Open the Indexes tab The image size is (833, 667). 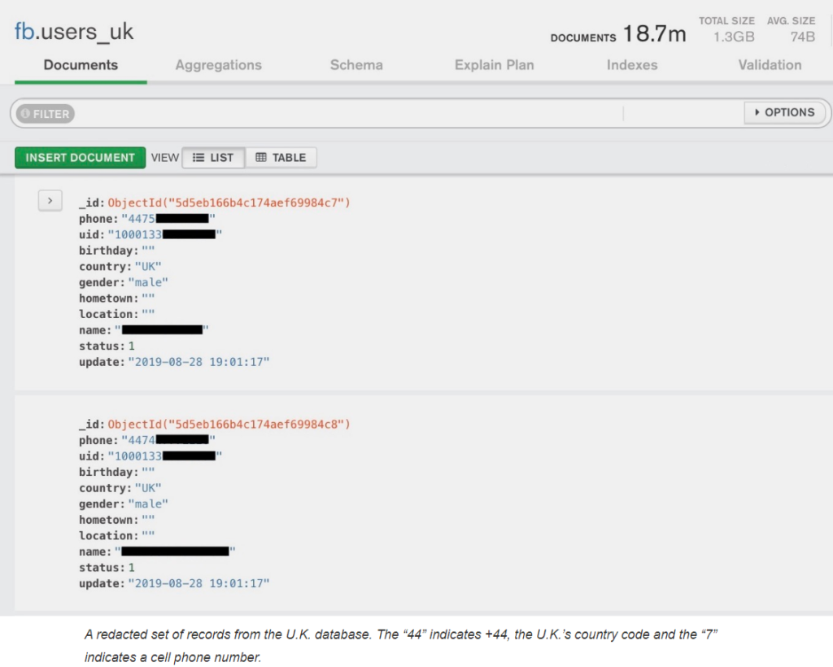(632, 65)
